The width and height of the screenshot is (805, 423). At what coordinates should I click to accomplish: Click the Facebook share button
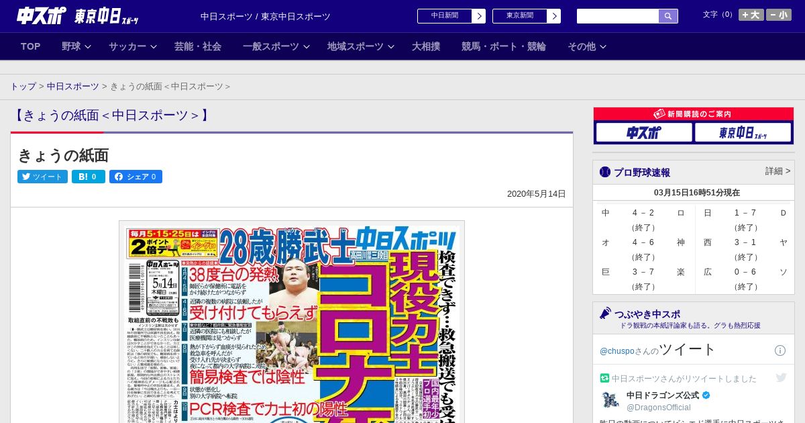point(136,177)
